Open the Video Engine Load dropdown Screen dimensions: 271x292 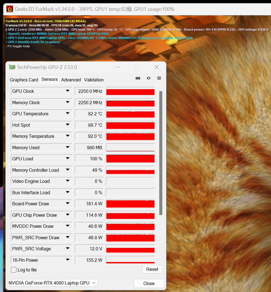[68, 181]
